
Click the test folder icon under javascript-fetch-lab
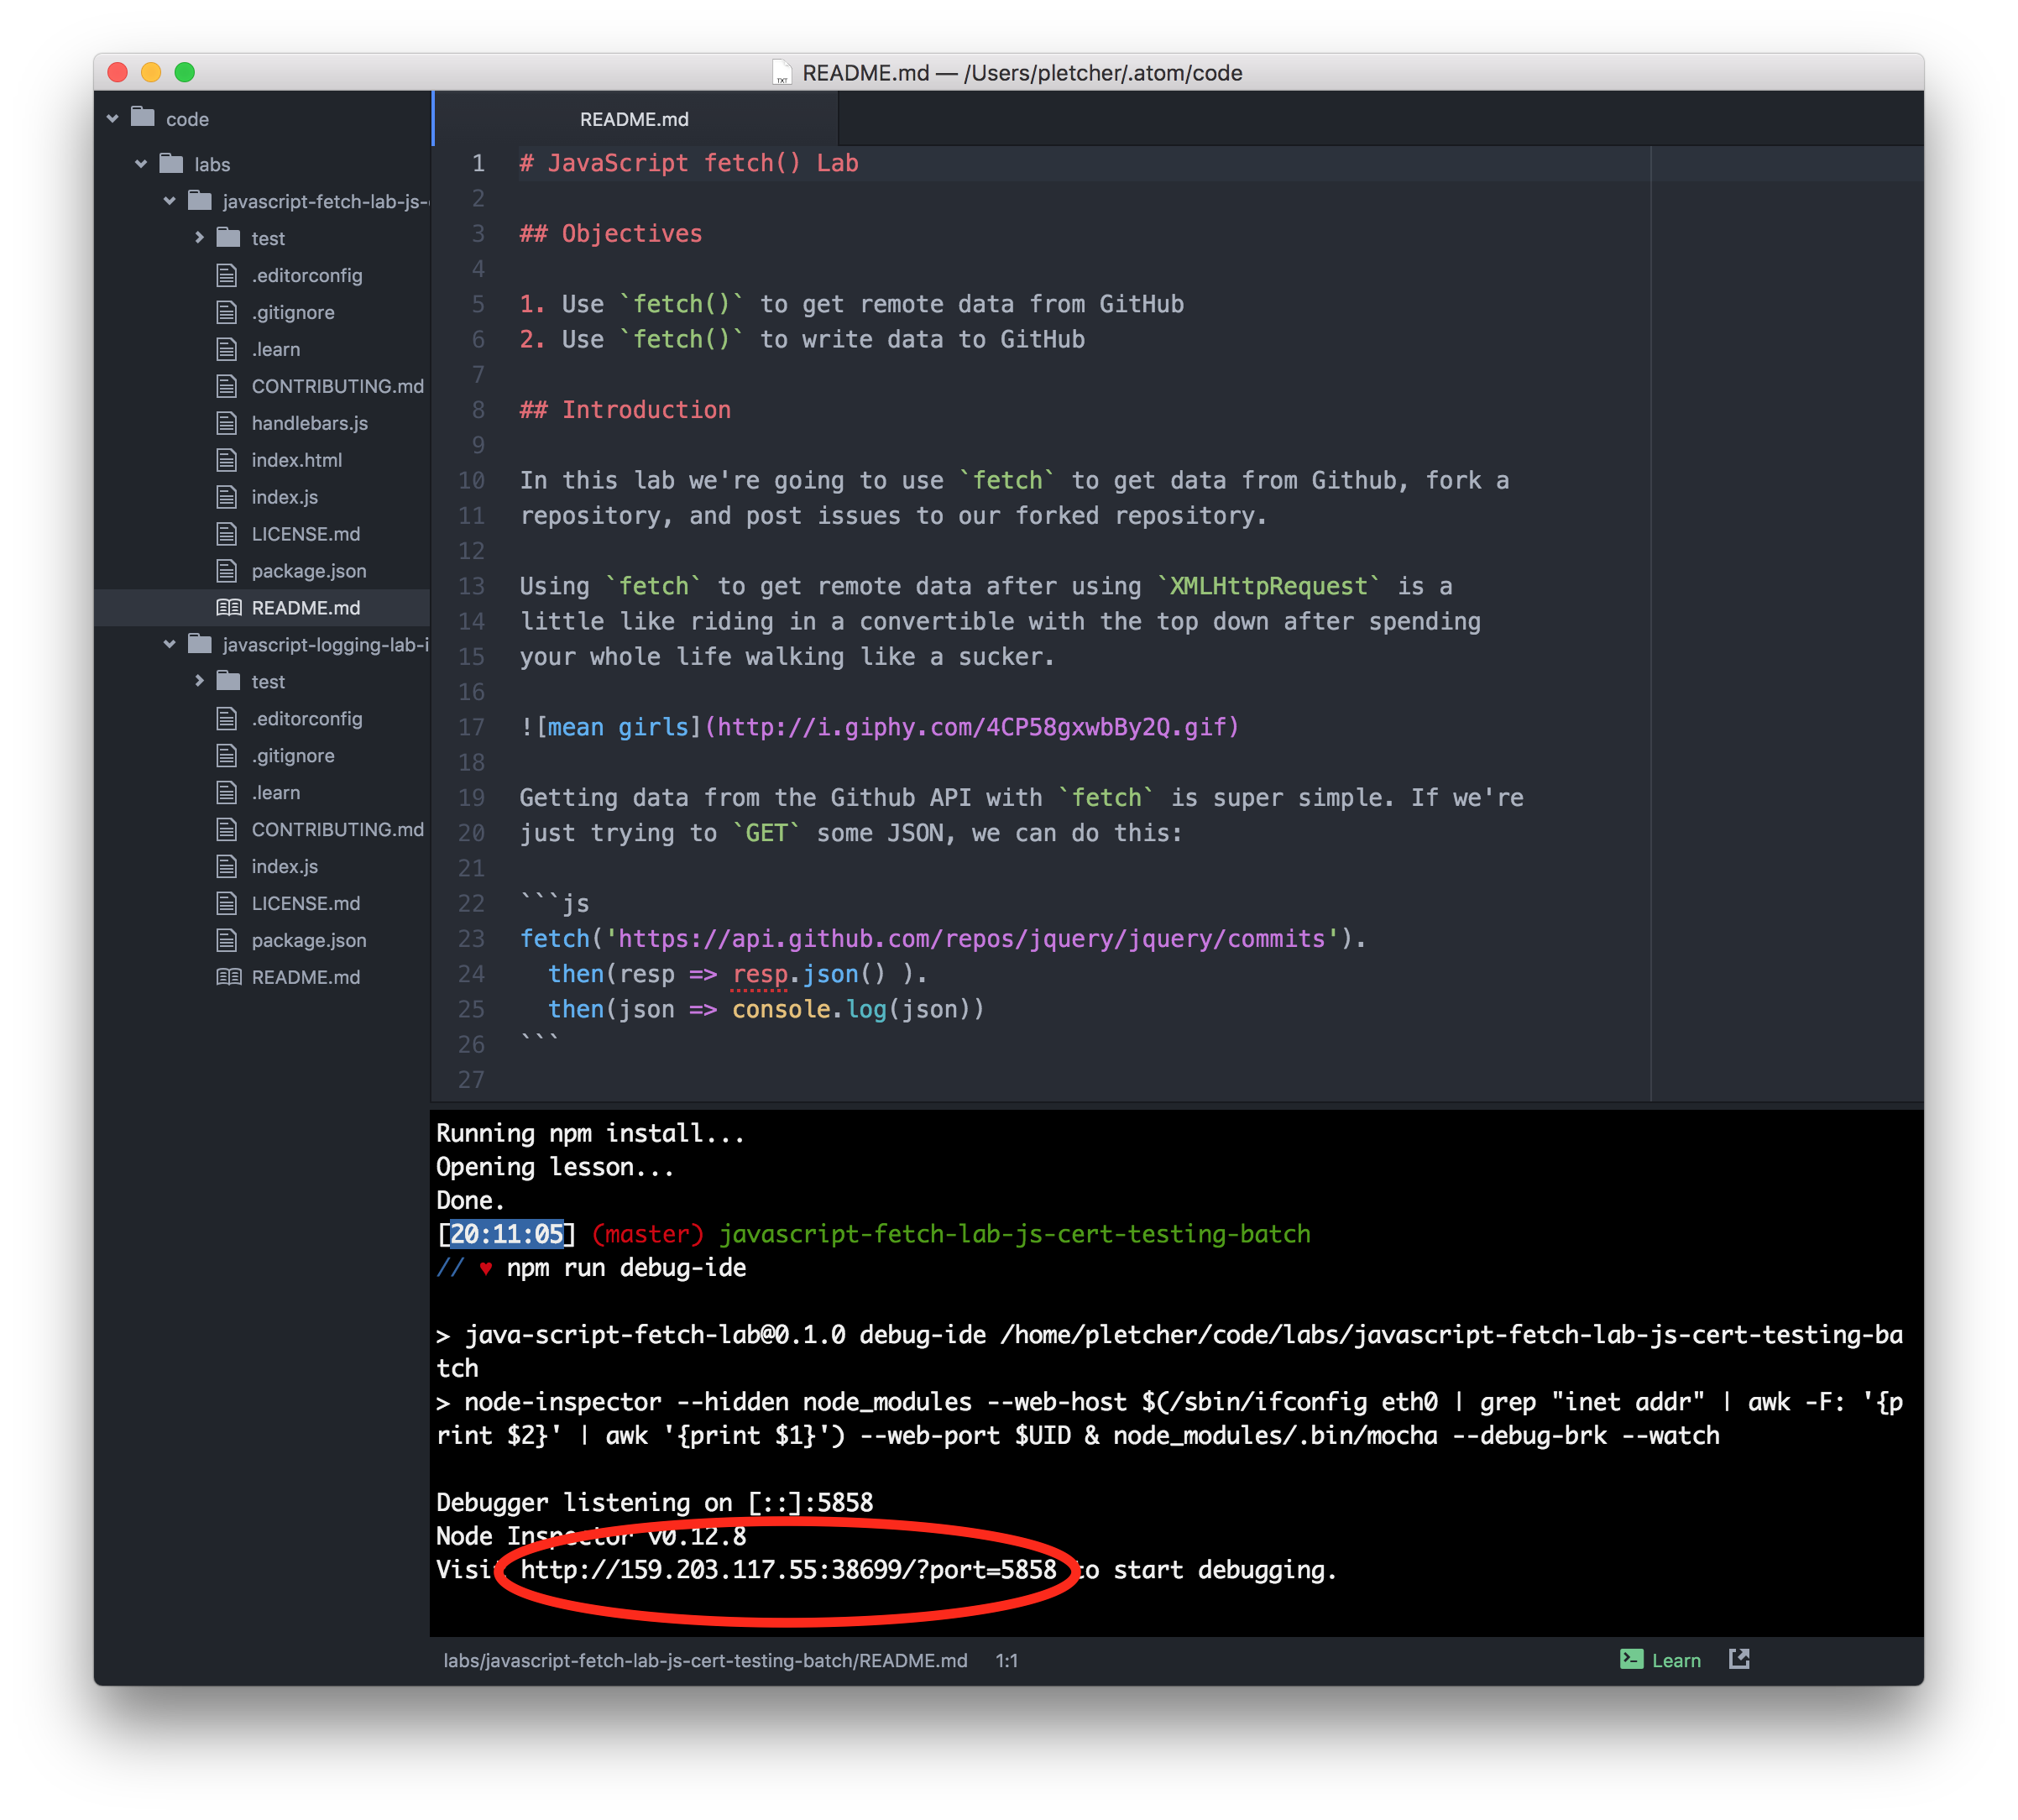(229, 238)
